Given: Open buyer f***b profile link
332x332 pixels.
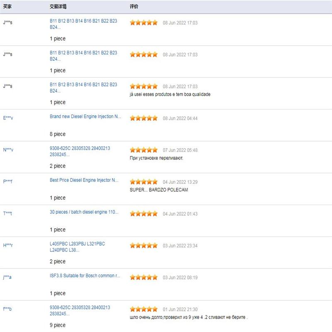Looking at the screenshot, I should point(7,309).
